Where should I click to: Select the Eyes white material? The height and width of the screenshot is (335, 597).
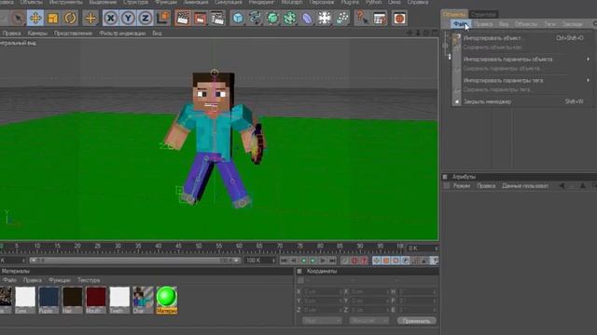pyautogui.click(x=25, y=300)
